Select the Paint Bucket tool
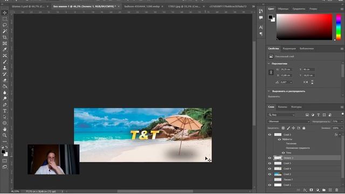 5,86
